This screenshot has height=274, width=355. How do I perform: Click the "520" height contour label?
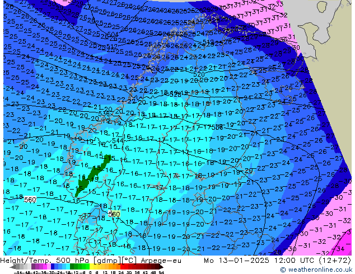[x=199, y=74]
